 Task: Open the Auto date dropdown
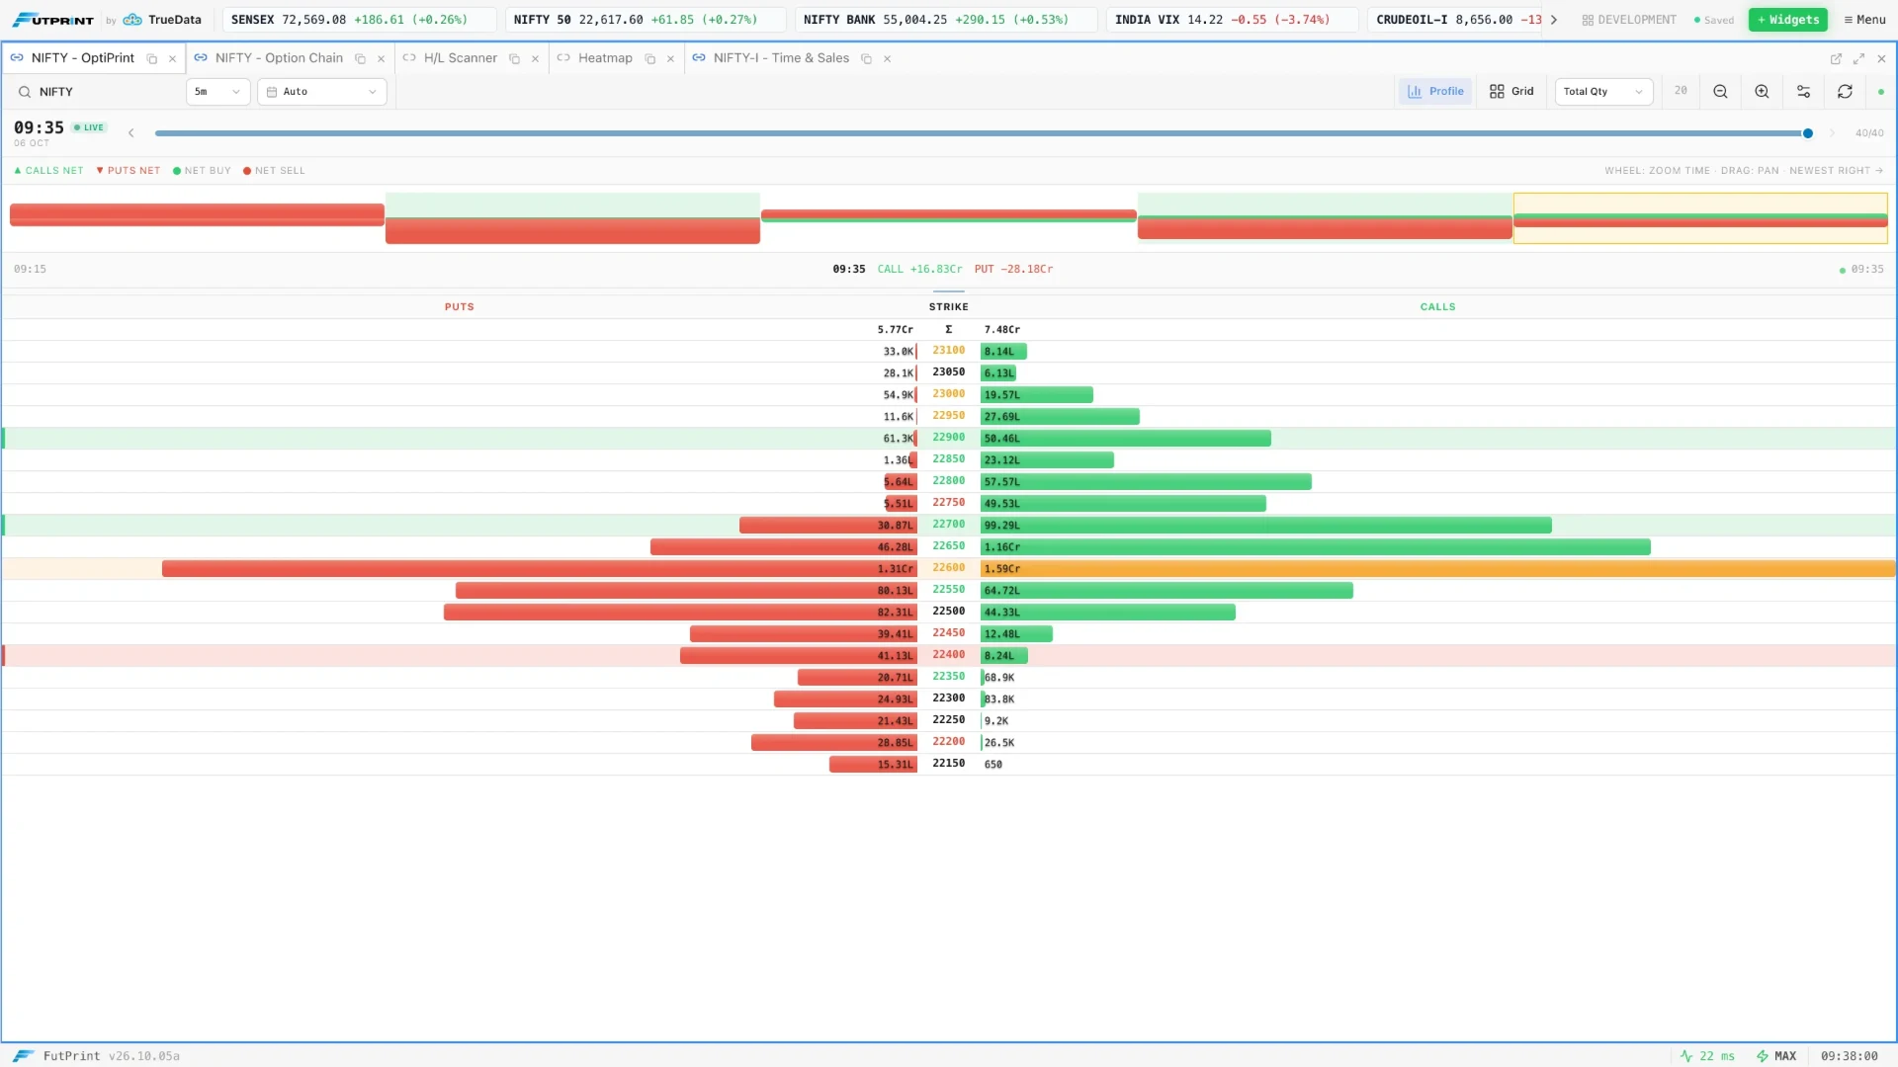322,92
